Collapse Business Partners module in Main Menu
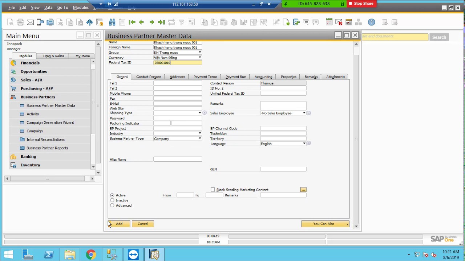Viewport: 465px width, 261px height. (x=38, y=97)
